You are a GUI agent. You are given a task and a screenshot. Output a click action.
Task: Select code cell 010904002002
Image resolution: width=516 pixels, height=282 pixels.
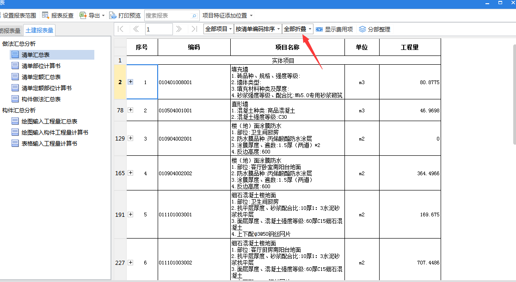point(194,173)
